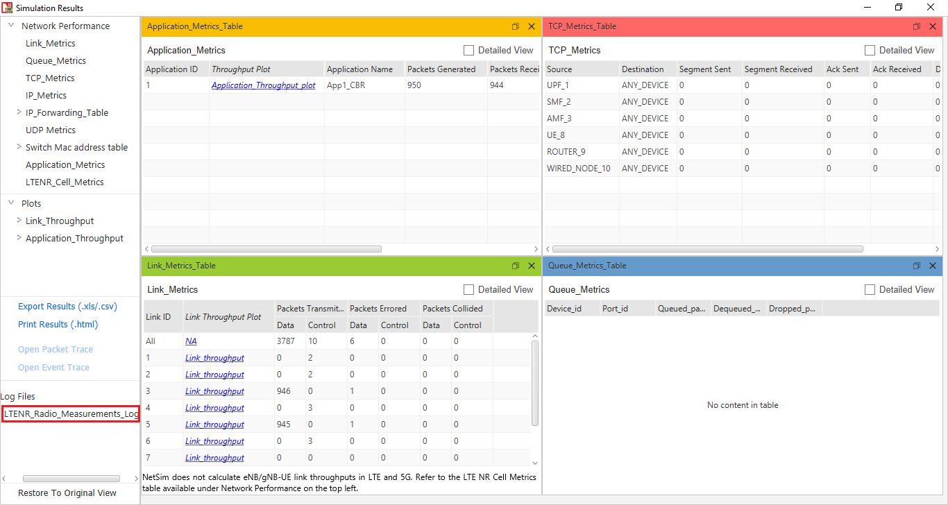
Task: Select IP_Metrics in the tree
Action: (x=46, y=95)
